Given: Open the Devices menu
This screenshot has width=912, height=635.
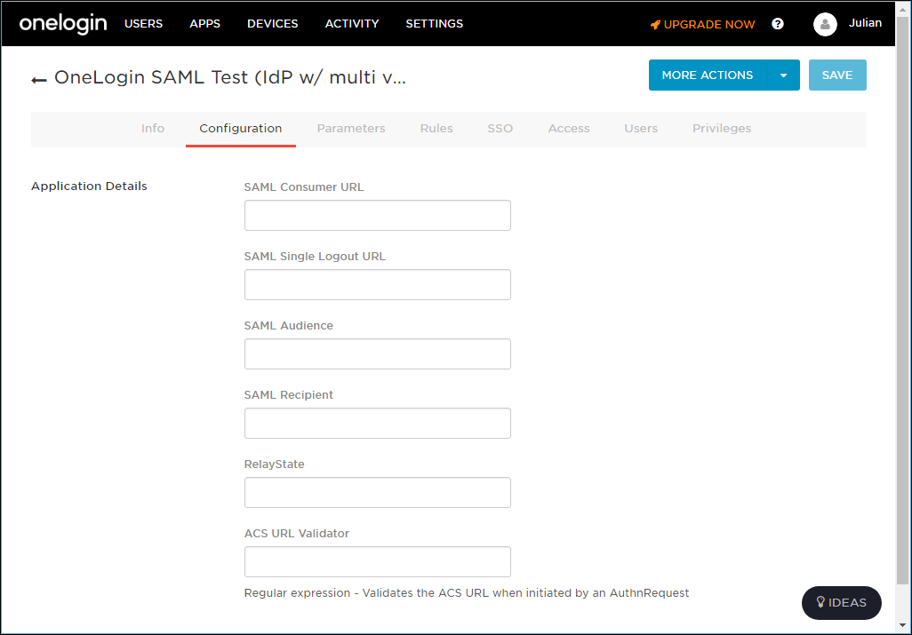Looking at the screenshot, I should point(272,24).
